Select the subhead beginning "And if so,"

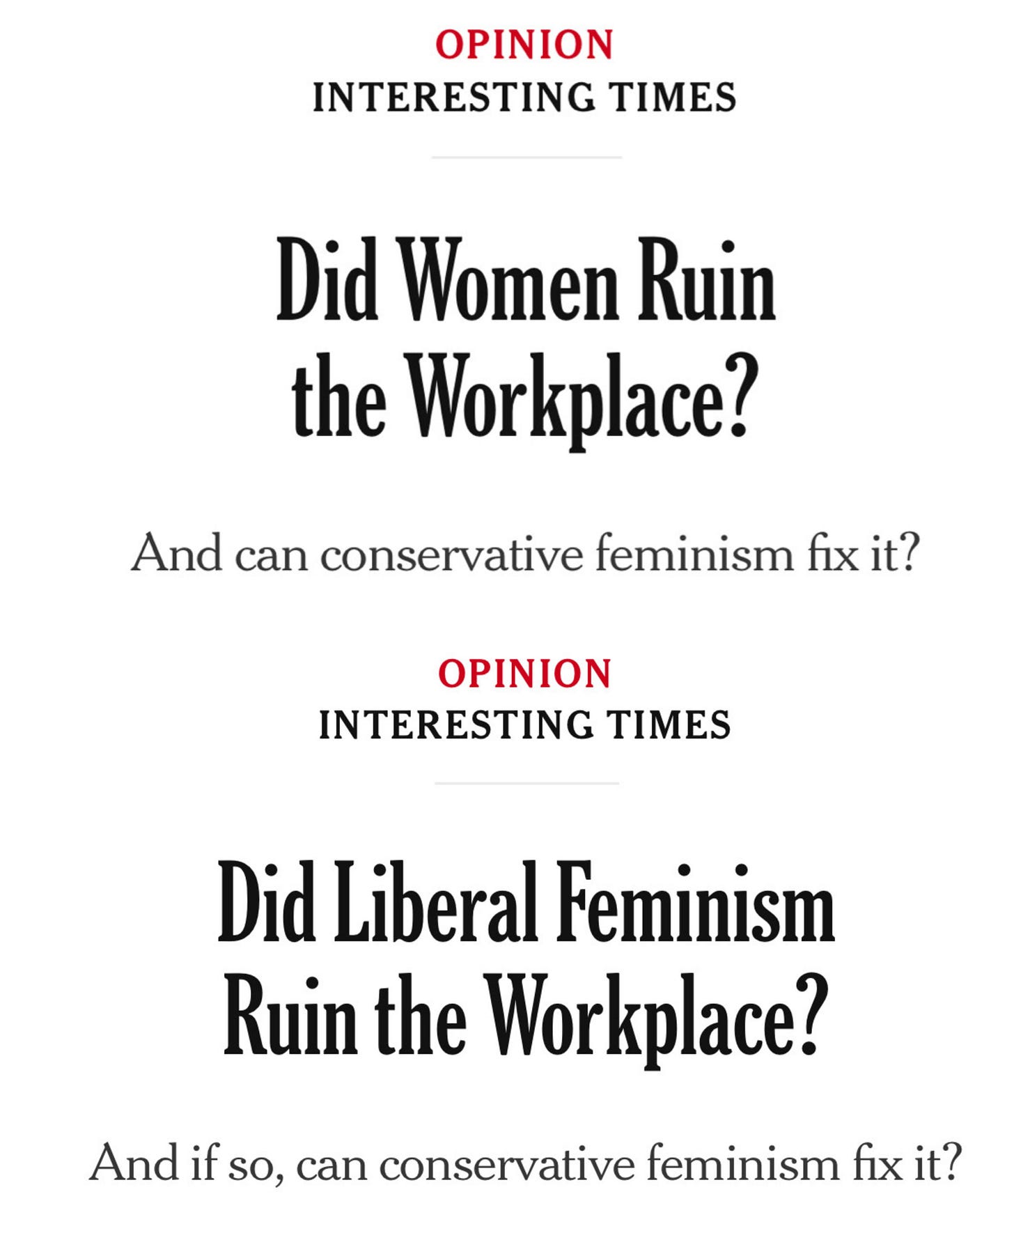point(526,1163)
